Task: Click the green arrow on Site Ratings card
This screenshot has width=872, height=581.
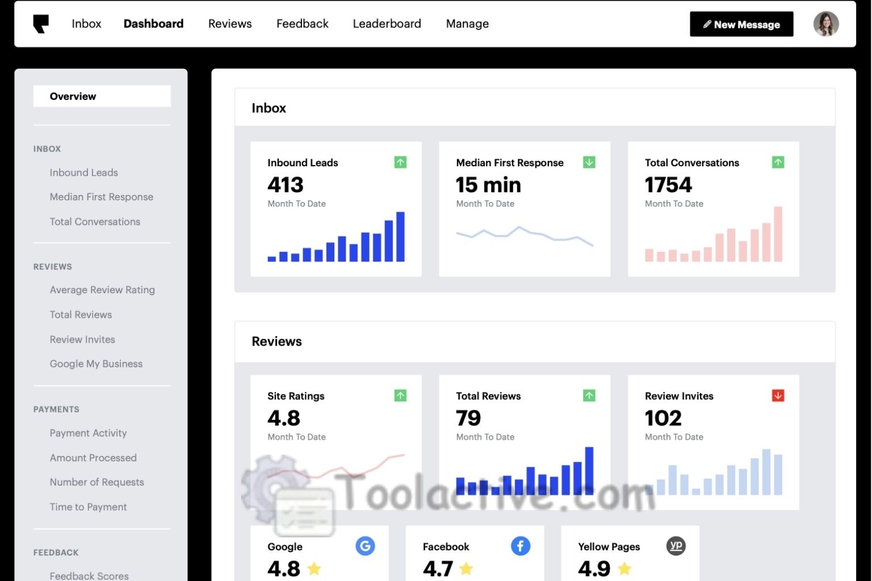Action: coord(400,395)
